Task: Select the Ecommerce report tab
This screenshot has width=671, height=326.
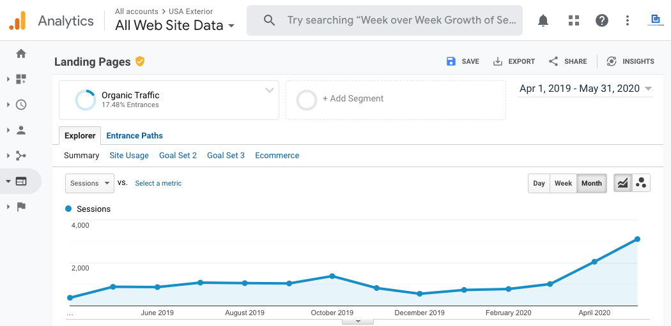Action: coord(277,156)
